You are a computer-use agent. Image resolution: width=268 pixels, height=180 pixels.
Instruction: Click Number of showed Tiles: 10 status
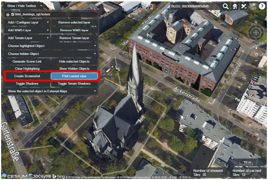pyautogui.click(x=208, y=173)
